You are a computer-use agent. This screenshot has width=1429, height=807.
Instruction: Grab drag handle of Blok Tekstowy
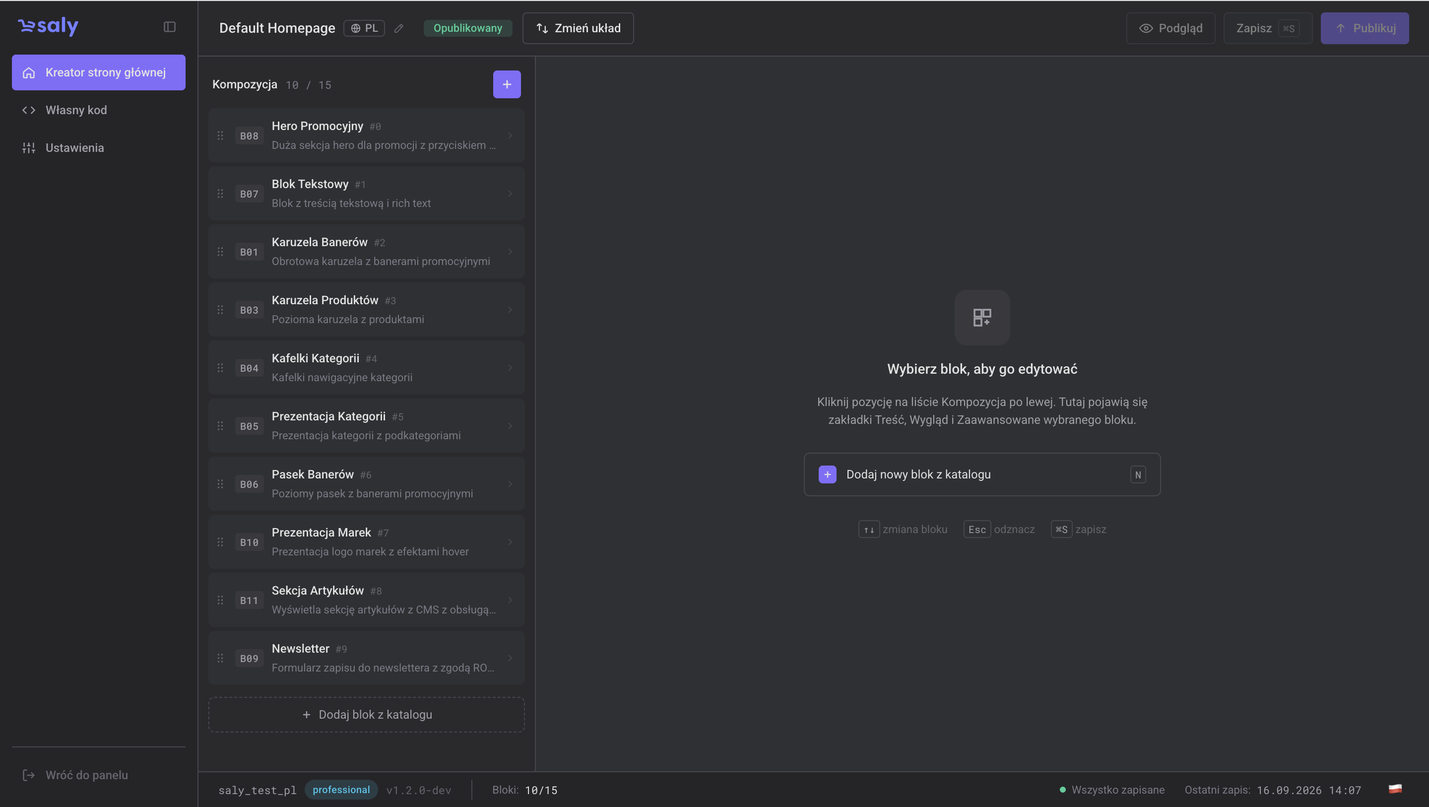pyautogui.click(x=220, y=194)
